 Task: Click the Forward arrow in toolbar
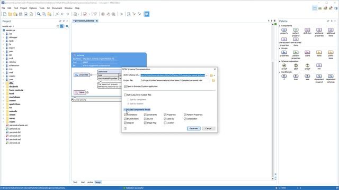(67, 14)
